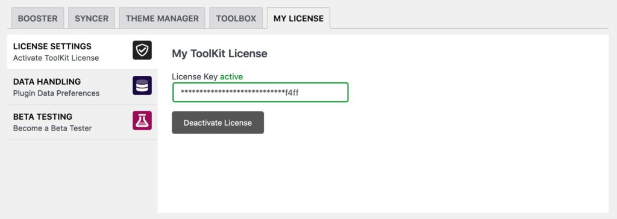Select the TOOLBOX tab
The width and height of the screenshot is (617, 219).
click(x=236, y=18)
